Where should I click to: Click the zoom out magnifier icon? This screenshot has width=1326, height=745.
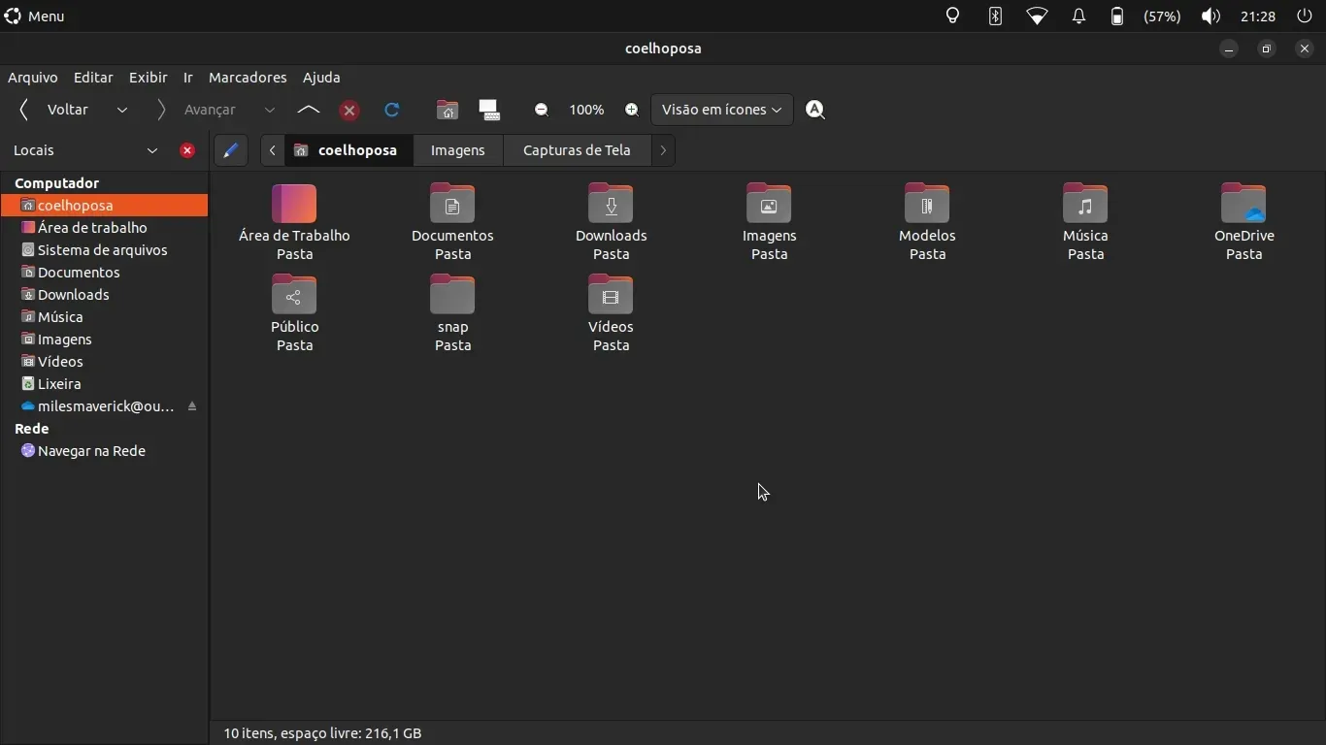coord(542,110)
